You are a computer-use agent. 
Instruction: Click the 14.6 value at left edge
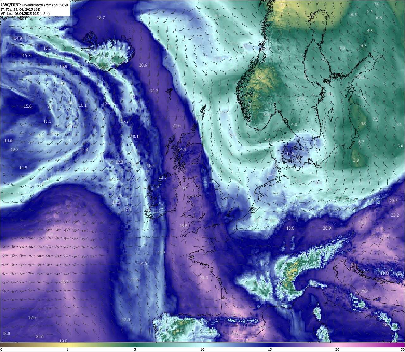(9, 141)
